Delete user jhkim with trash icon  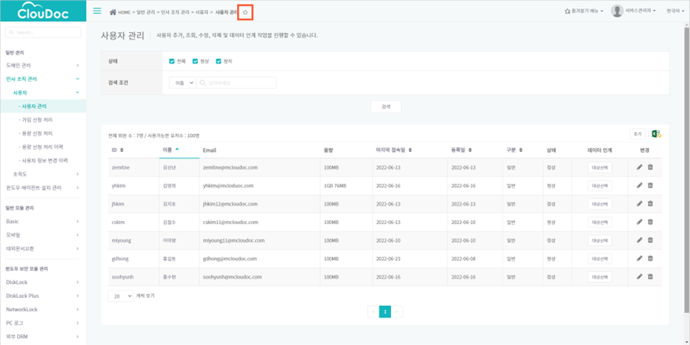point(651,204)
